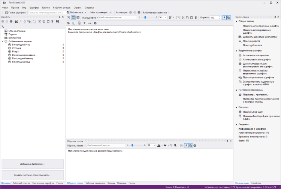Click the Добавить в Библиотеку... button
The image size is (281, 189).
(33, 164)
